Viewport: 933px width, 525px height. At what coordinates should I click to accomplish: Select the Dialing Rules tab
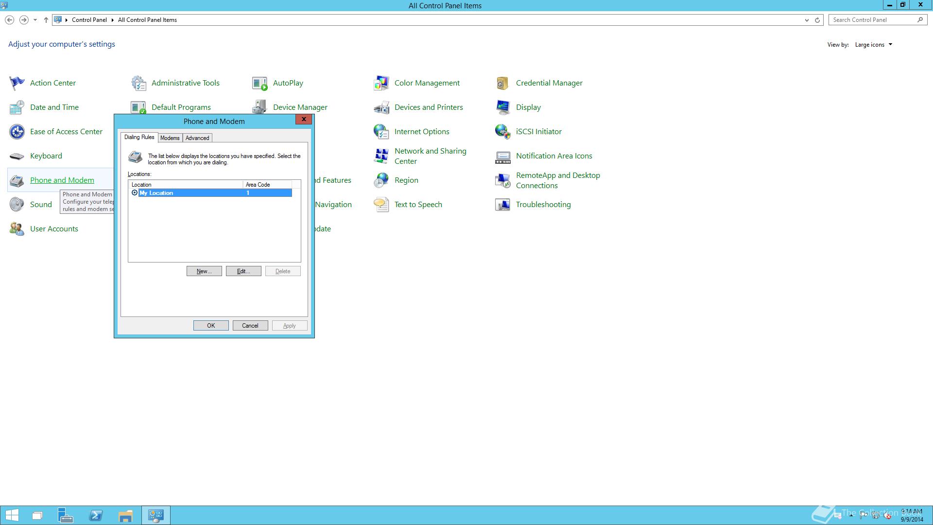point(139,137)
